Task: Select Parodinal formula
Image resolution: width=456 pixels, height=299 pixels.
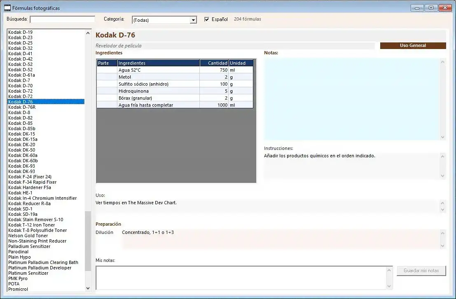Action: pos(46,252)
